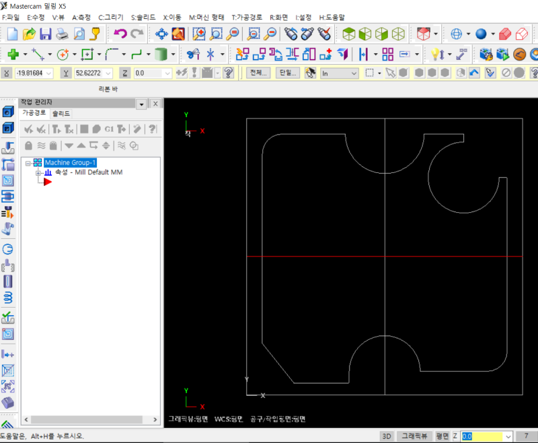
Task: Open the Z coordinate dropdown in ribbon bar
Action: (167, 73)
